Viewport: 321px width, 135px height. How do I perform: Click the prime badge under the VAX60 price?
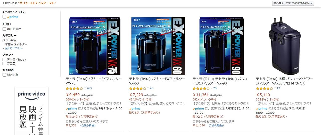262,109
